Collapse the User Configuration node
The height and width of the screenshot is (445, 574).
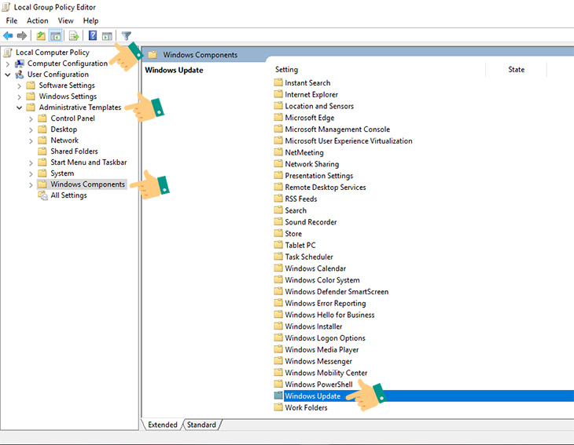(8, 75)
